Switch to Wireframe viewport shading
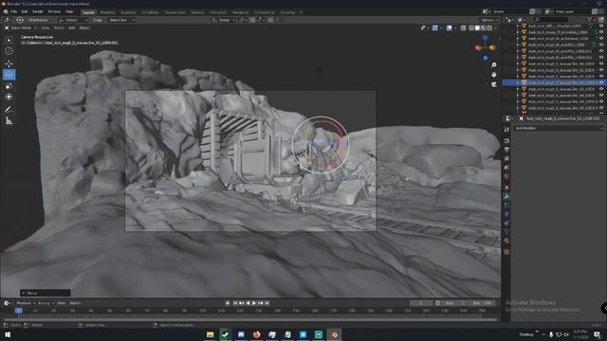The width and height of the screenshot is (607, 341). coord(471,27)
